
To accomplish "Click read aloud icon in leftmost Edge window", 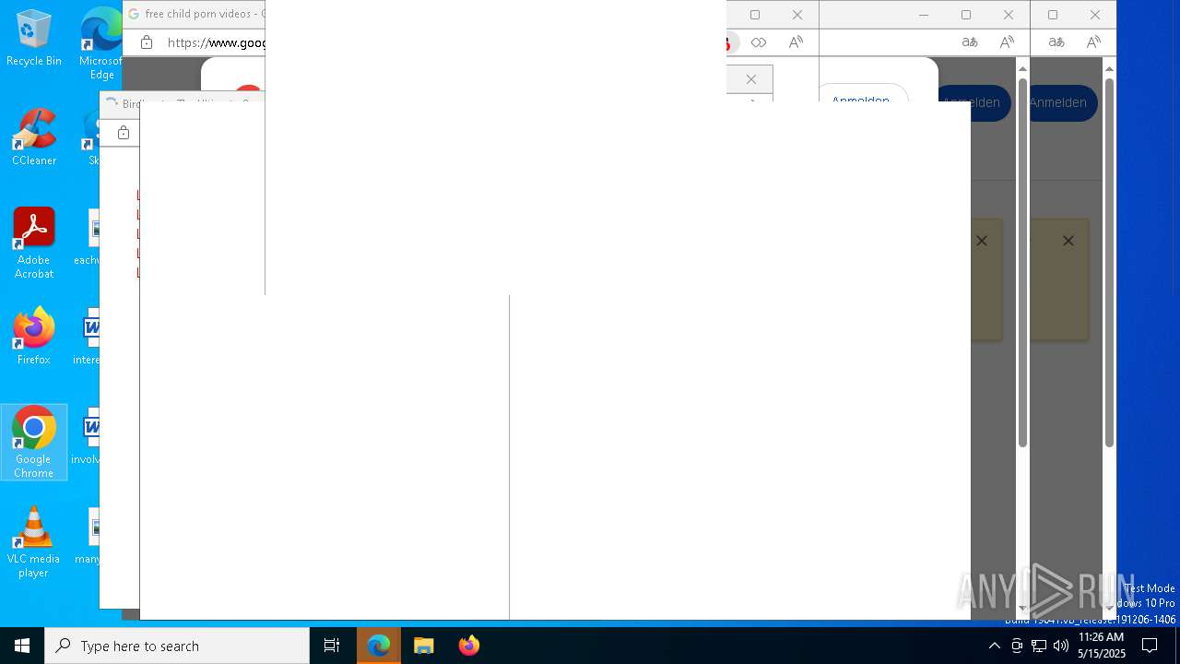I will click(x=796, y=42).
